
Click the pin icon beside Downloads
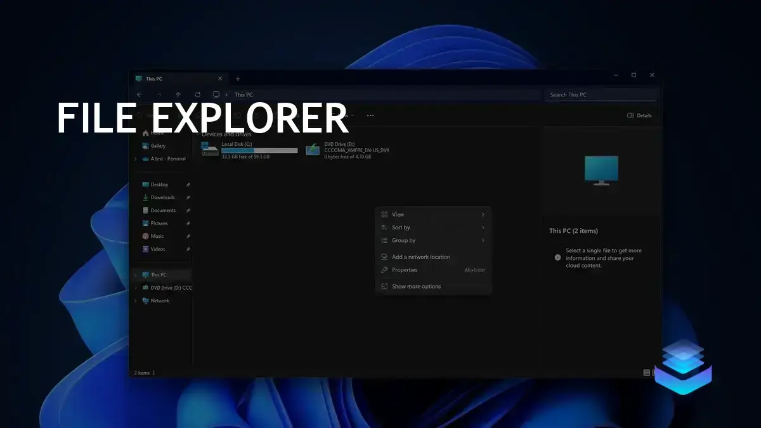(188, 197)
